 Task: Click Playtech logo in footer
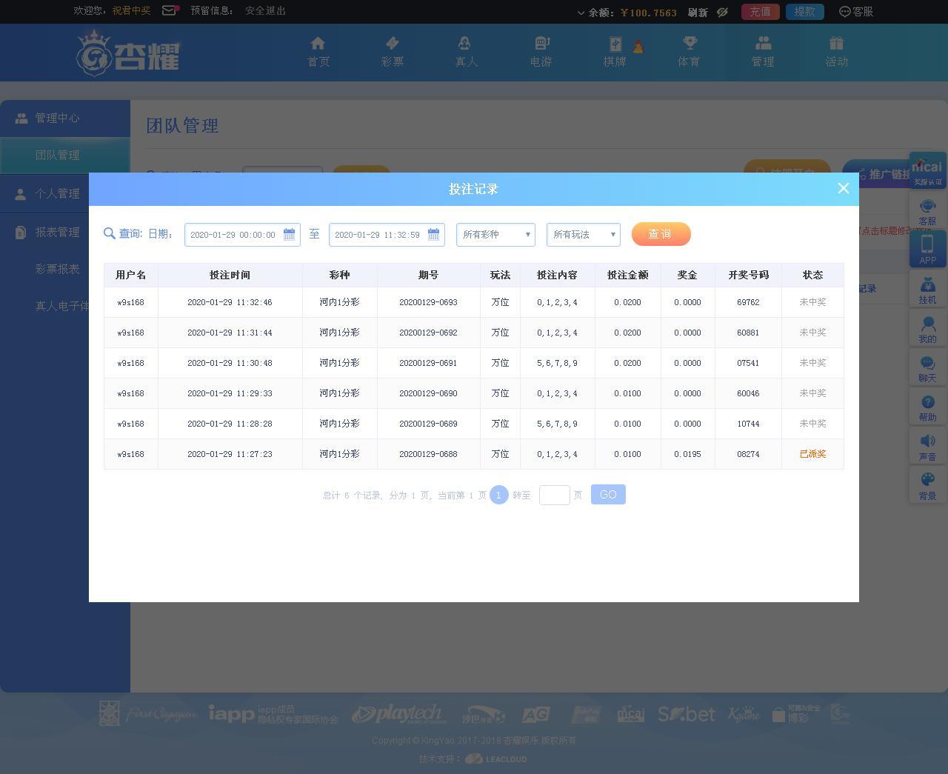[x=398, y=714]
